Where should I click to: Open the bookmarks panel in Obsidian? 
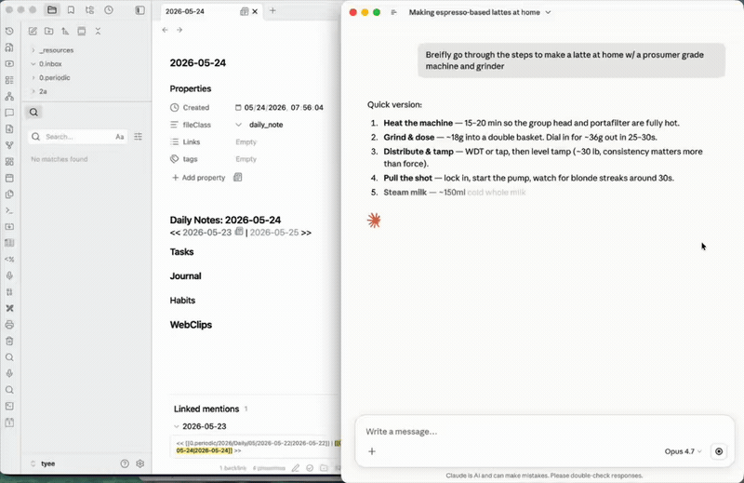point(71,10)
